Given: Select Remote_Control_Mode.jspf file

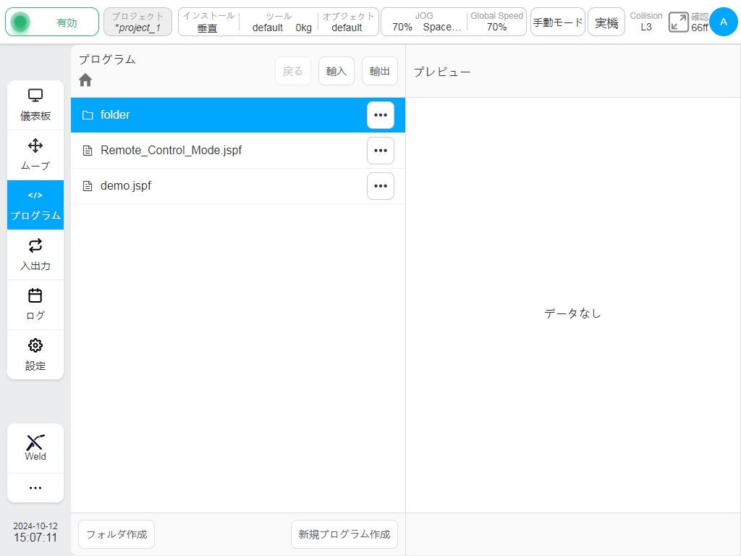Looking at the screenshot, I should coord(237,151).
